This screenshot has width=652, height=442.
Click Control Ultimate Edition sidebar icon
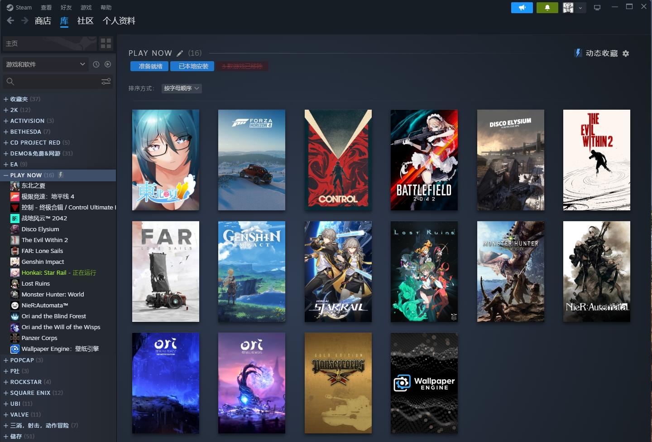click(15, 207)
